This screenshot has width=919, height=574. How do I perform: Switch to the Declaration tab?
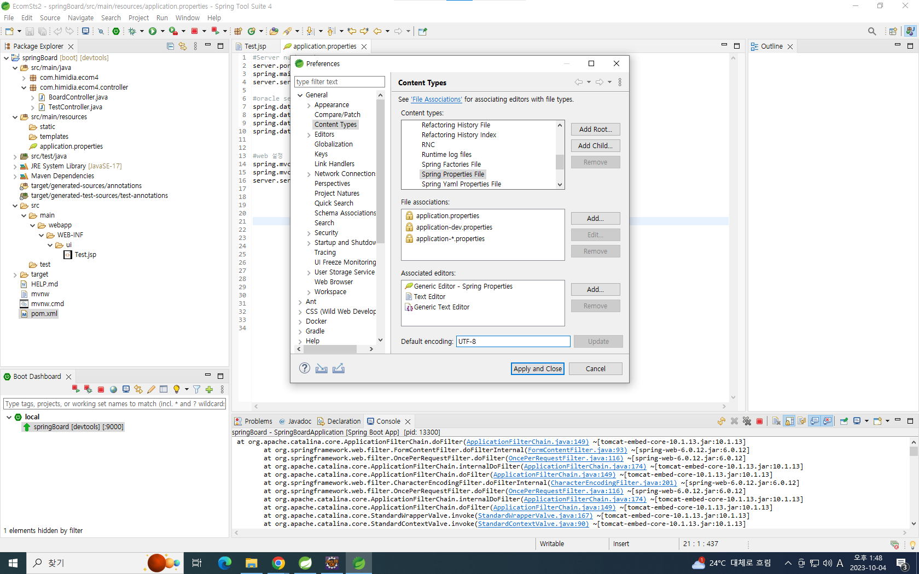tap(340, 421)
